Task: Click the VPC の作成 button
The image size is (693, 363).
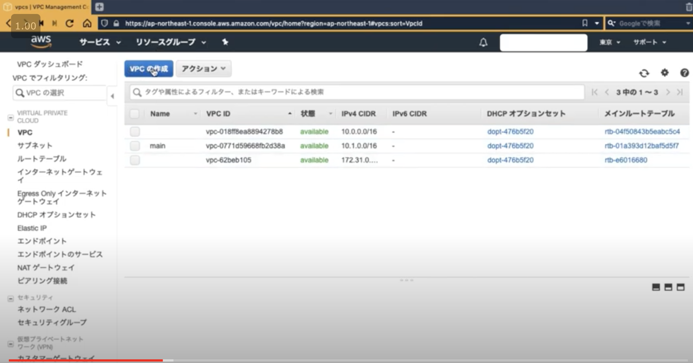Action: click(x=149, y=69)
